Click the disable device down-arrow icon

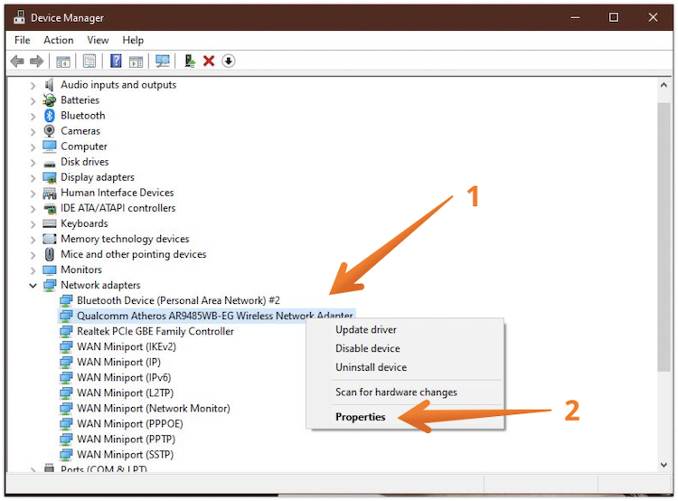pyautogui.click(x=229, y=61)
